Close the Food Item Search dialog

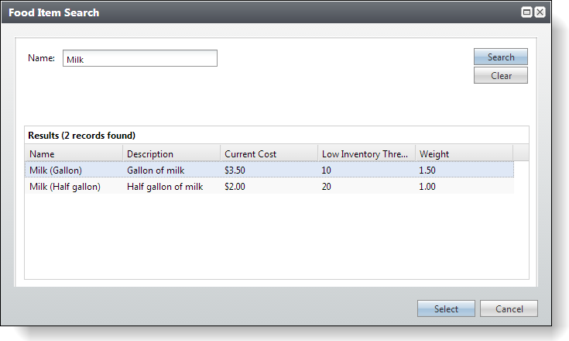540,12
